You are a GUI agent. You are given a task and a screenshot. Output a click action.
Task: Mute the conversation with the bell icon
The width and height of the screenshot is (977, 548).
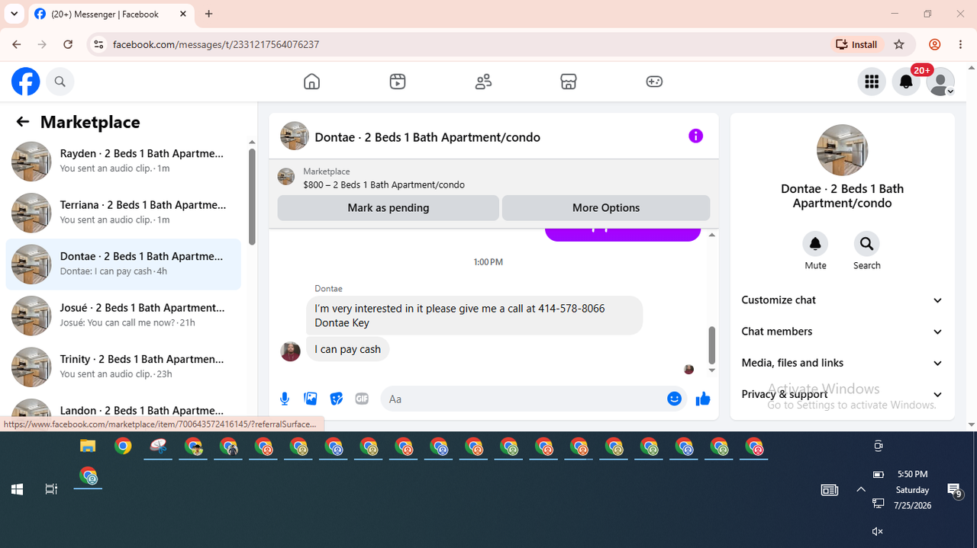coord(815,244)
